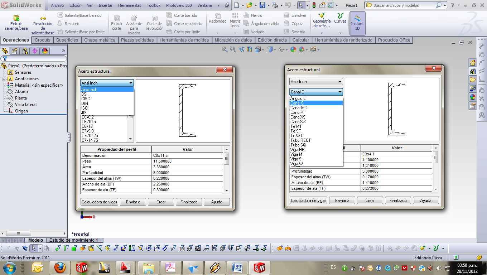Select Revolución de saliente/base tool
This screenshot has height=275, width=487.
pos(43,25)
